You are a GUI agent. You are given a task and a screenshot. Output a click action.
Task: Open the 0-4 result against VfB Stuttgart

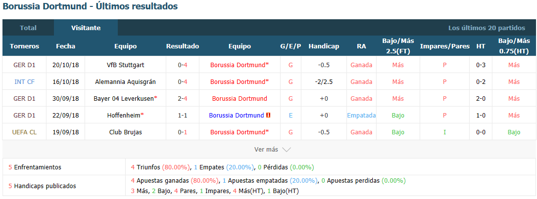tap(183, 65)
